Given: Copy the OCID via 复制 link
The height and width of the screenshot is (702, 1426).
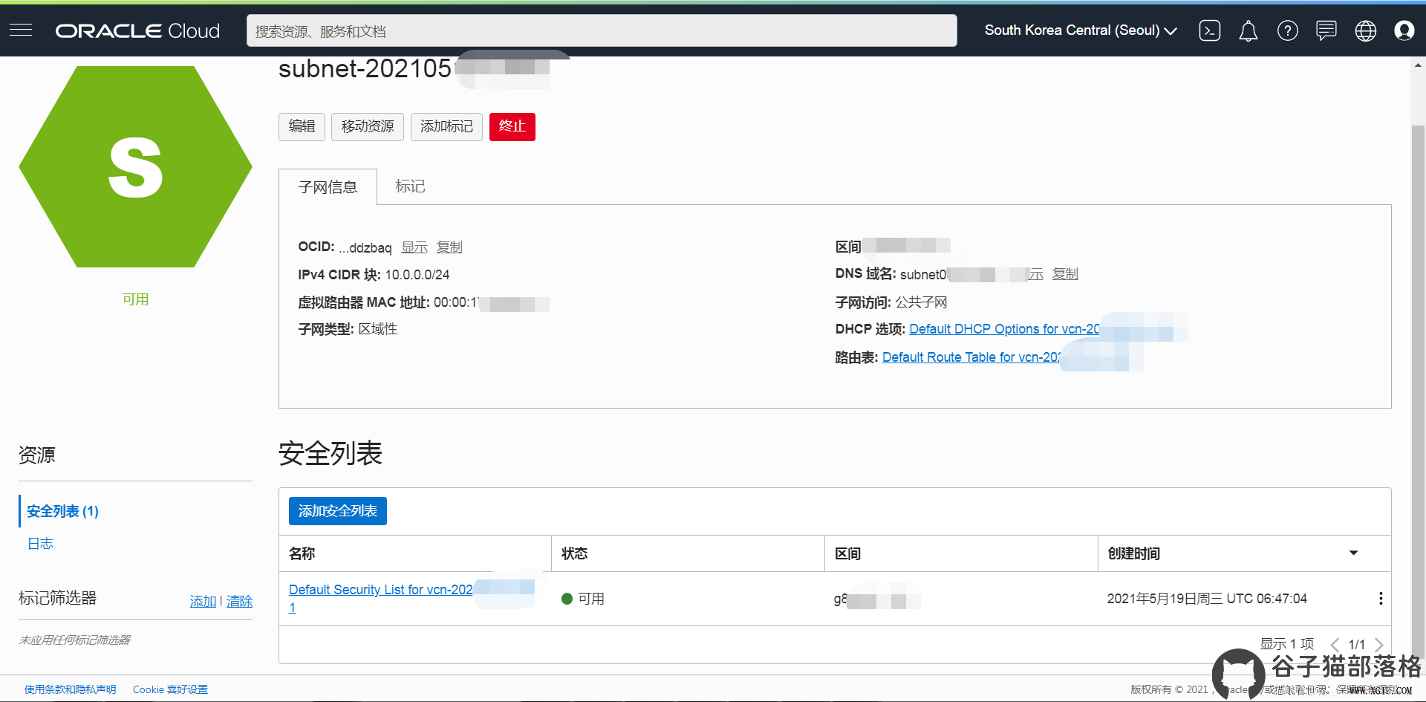Looking at the screenshot, I should pos(449,247).
